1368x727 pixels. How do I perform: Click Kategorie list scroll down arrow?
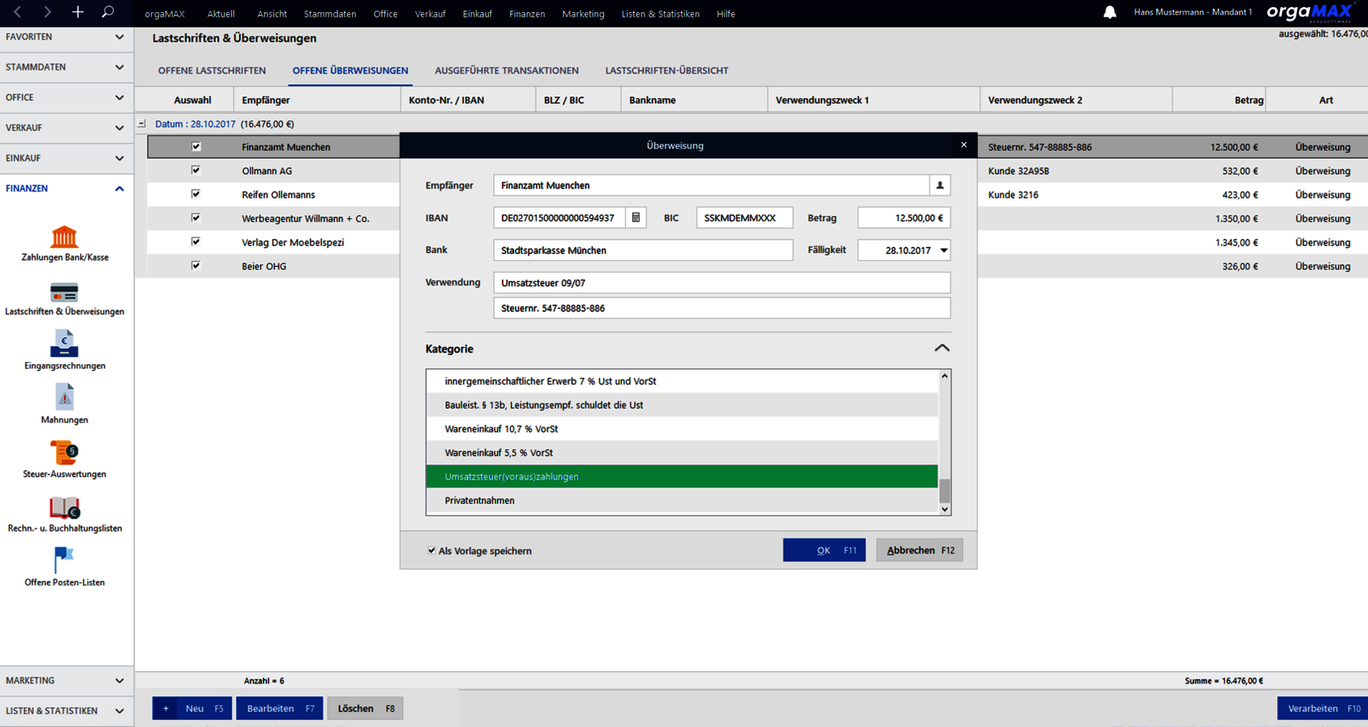[945, 509]
